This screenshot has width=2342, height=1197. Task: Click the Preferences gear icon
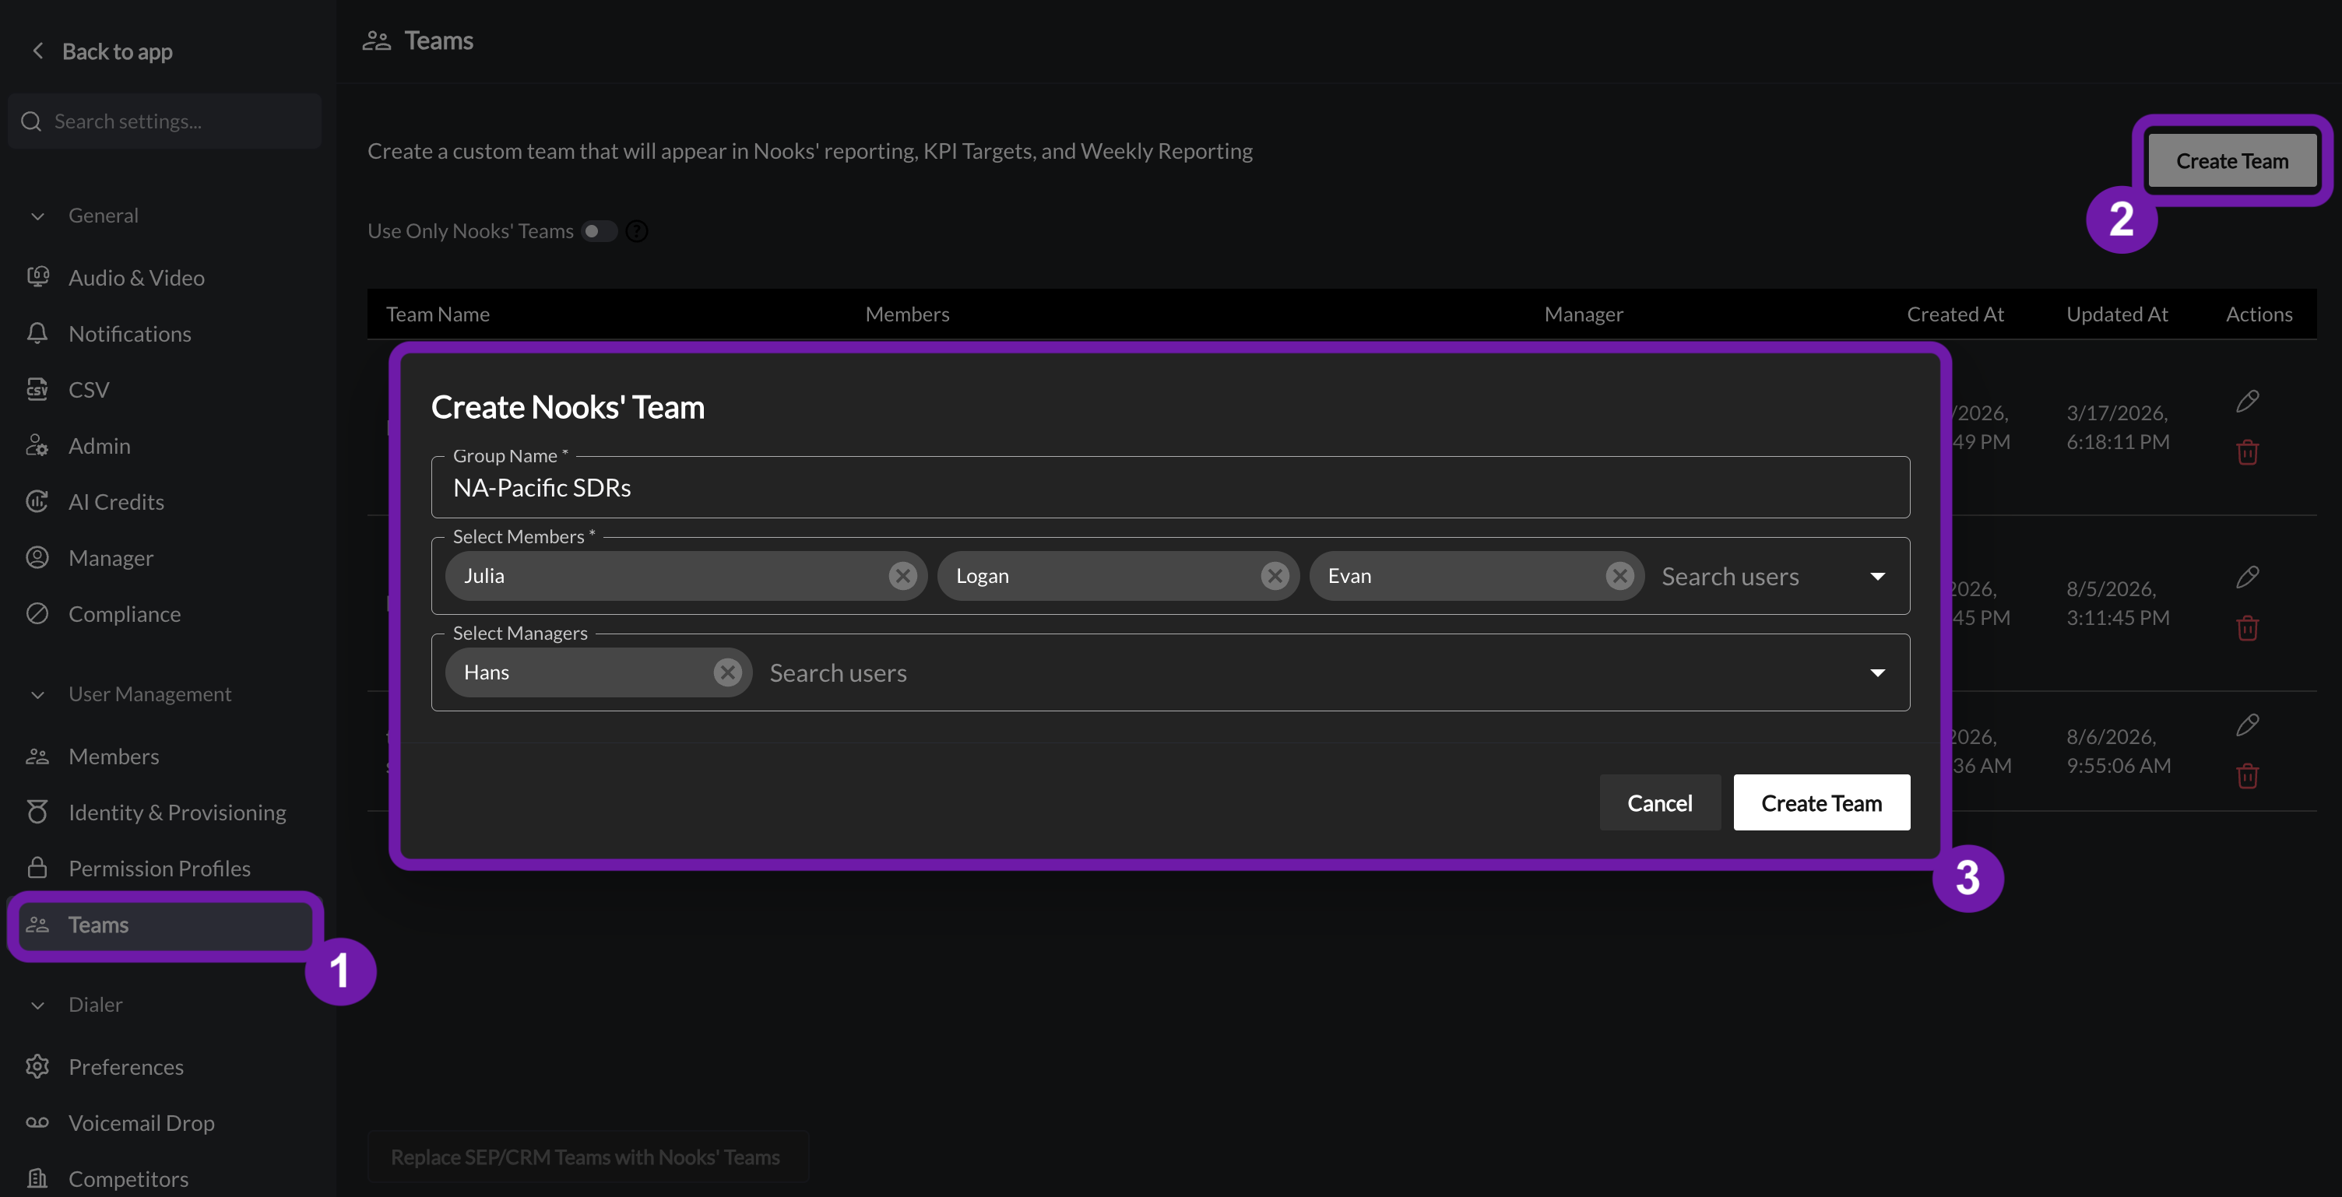point(37,1066)
